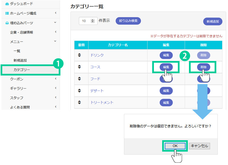Click the items-per-page number stepper
Image resolution: width=228 pixels, height=165 pixels.
(92, 21)
